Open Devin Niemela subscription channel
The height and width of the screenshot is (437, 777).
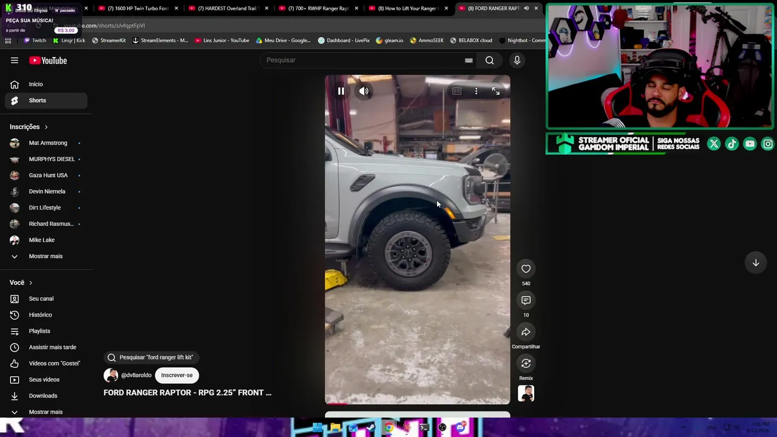click(x=46, y=192)
